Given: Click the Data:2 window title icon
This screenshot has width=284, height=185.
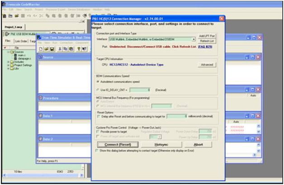Looking at the screenshot, I should pos(41,139).
